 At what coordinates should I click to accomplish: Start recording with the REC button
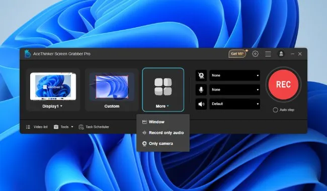(x=283, y=84)
